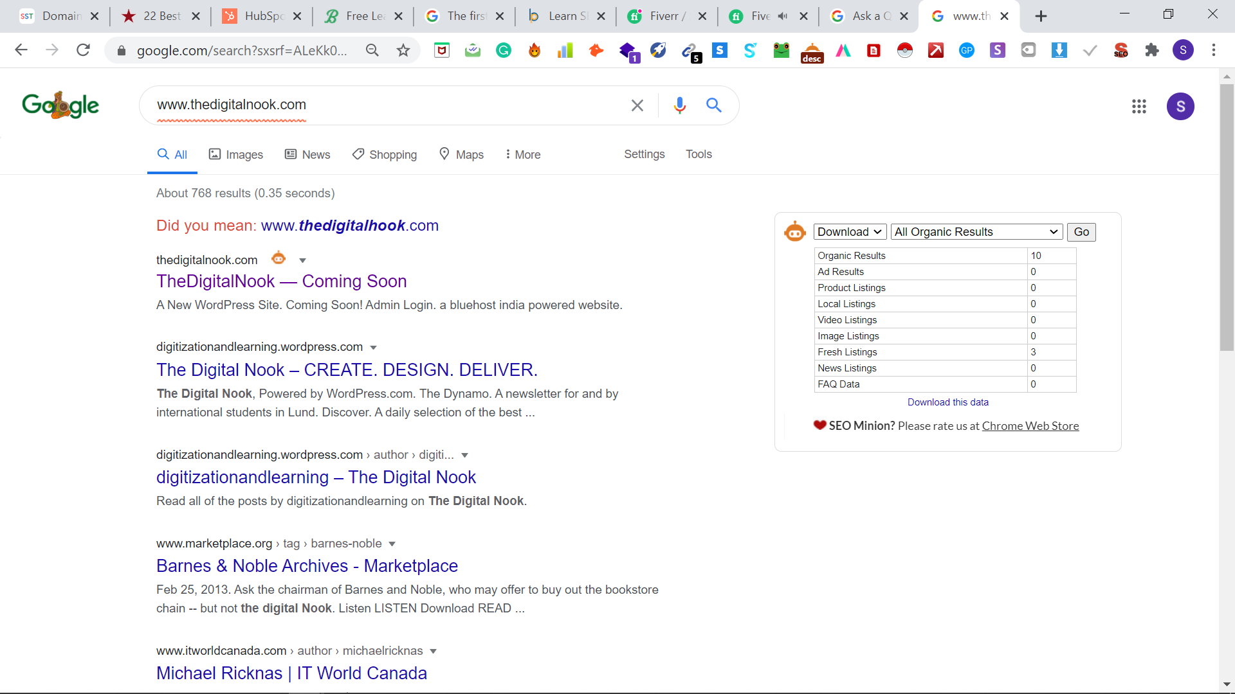1235x694 pixels.
Task: Reload the current page
Action: pos(83,50)
